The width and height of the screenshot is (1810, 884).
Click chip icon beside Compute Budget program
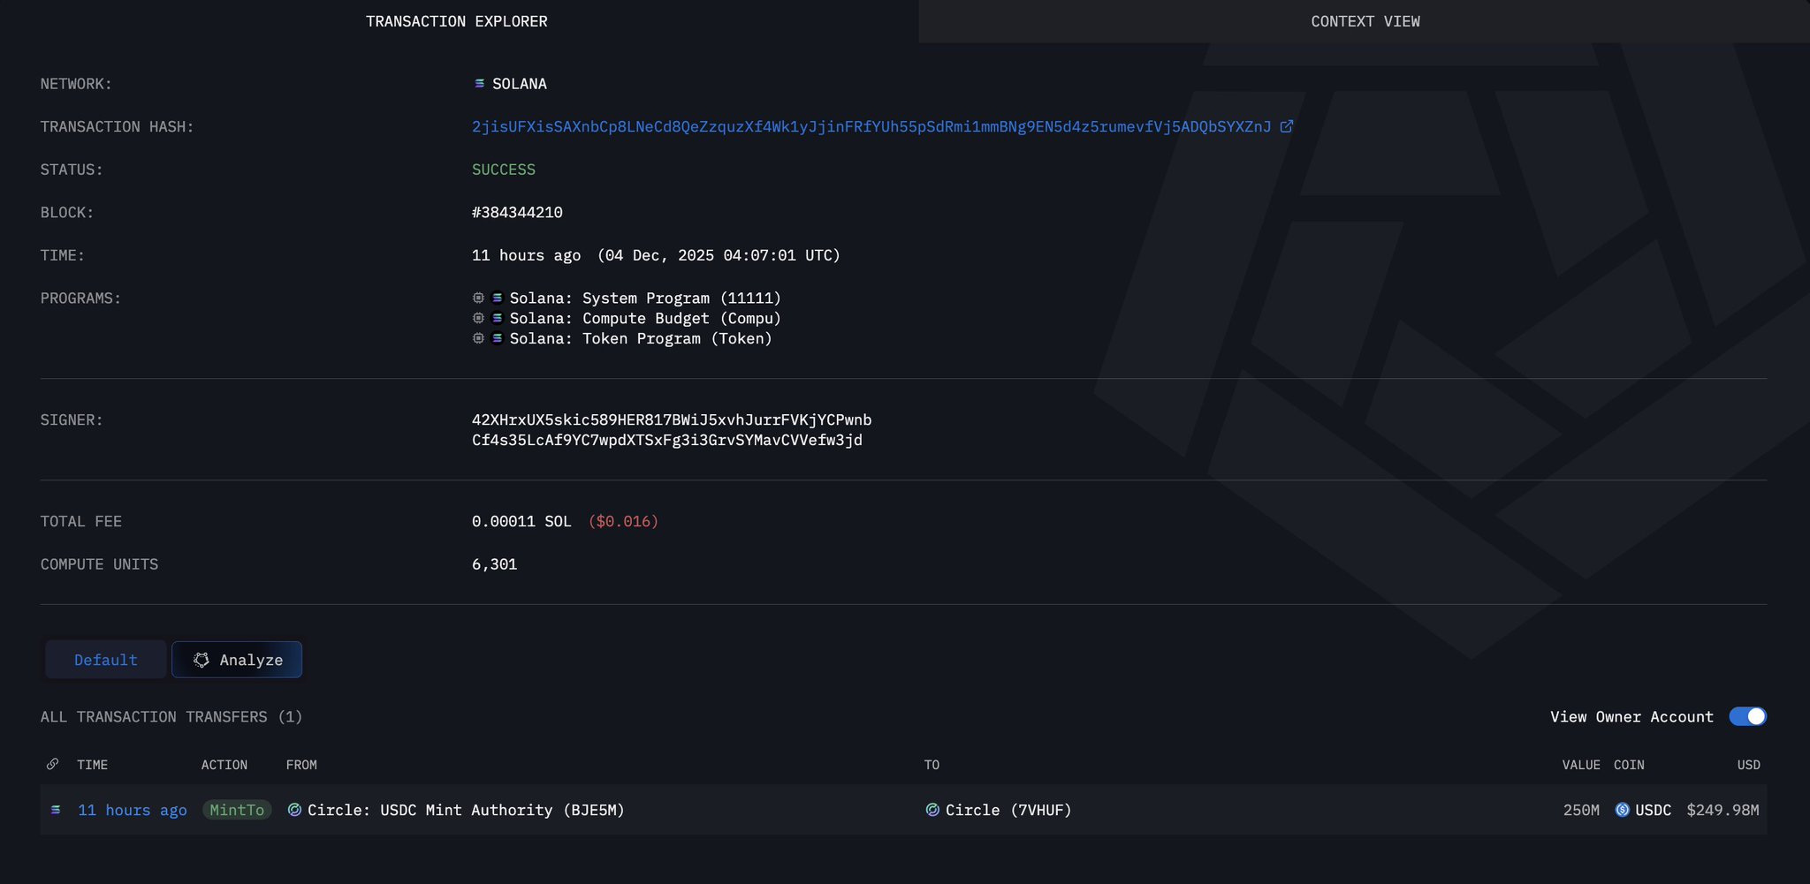point(478,318)
